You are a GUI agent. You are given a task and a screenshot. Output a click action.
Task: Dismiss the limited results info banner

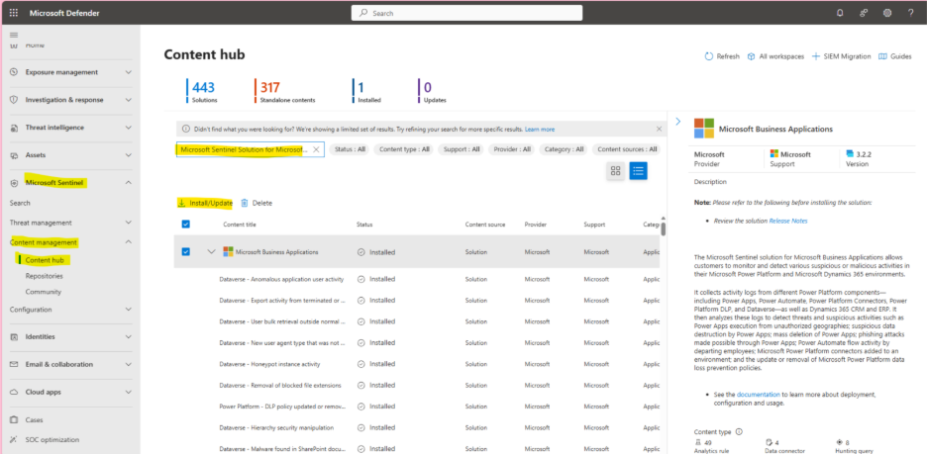(660, 129)
